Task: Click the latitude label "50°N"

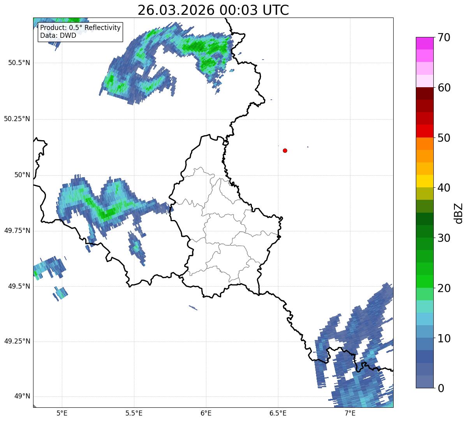Action: point(22,175)
